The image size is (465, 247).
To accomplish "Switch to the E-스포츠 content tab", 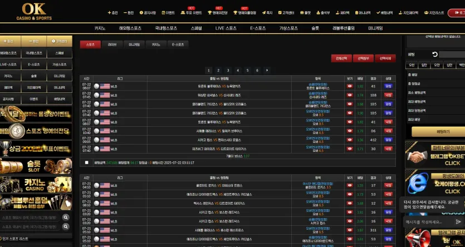I will 178,45.
